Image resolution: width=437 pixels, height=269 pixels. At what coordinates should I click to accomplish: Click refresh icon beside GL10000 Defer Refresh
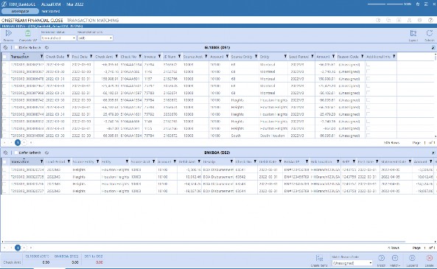click(x=46, y=48)
